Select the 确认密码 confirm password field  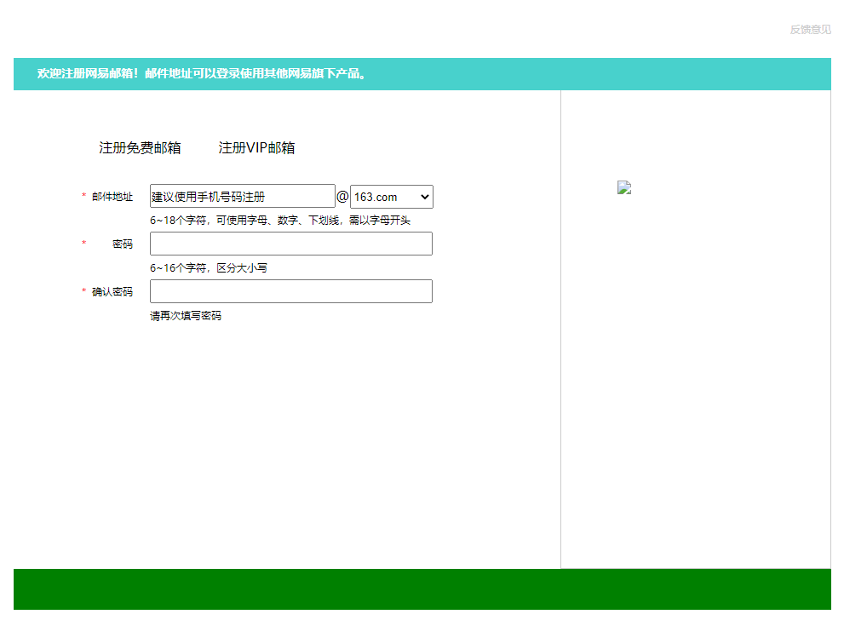coord(290,291)
